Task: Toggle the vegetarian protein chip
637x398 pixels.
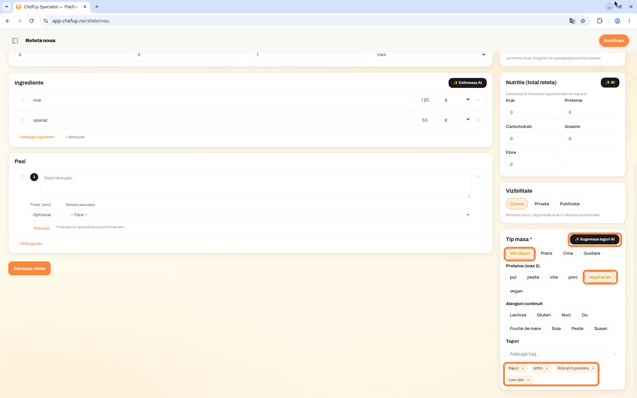Action: point(600,277)
